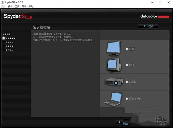Select the 笔记本电脑 radio button
The image size is (173, 128).
tap(127, 99)
